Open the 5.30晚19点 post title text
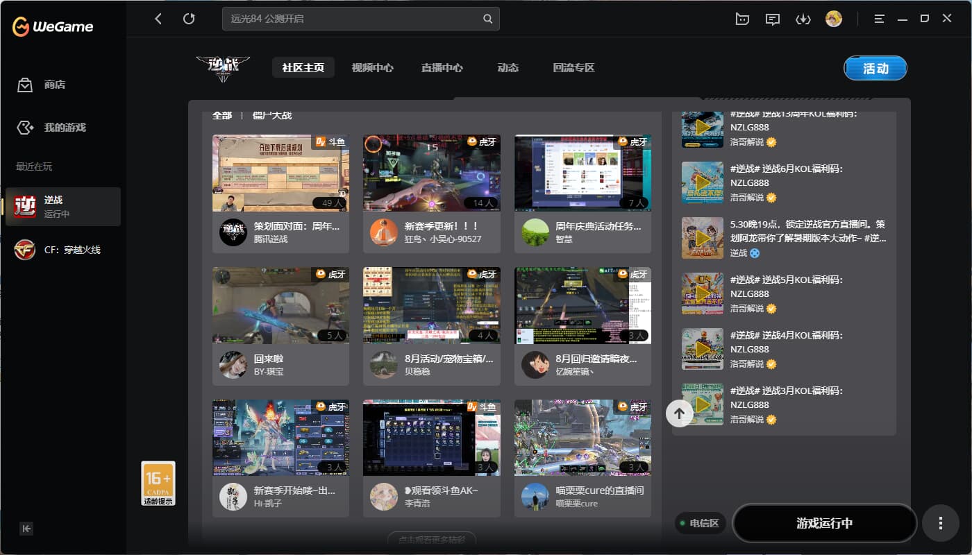972x555 pixels. click(808, 231)
